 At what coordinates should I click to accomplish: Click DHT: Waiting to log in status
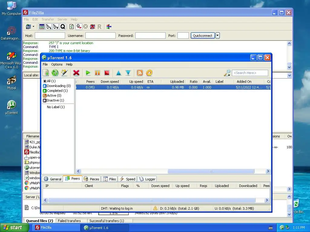coord(117,208)
